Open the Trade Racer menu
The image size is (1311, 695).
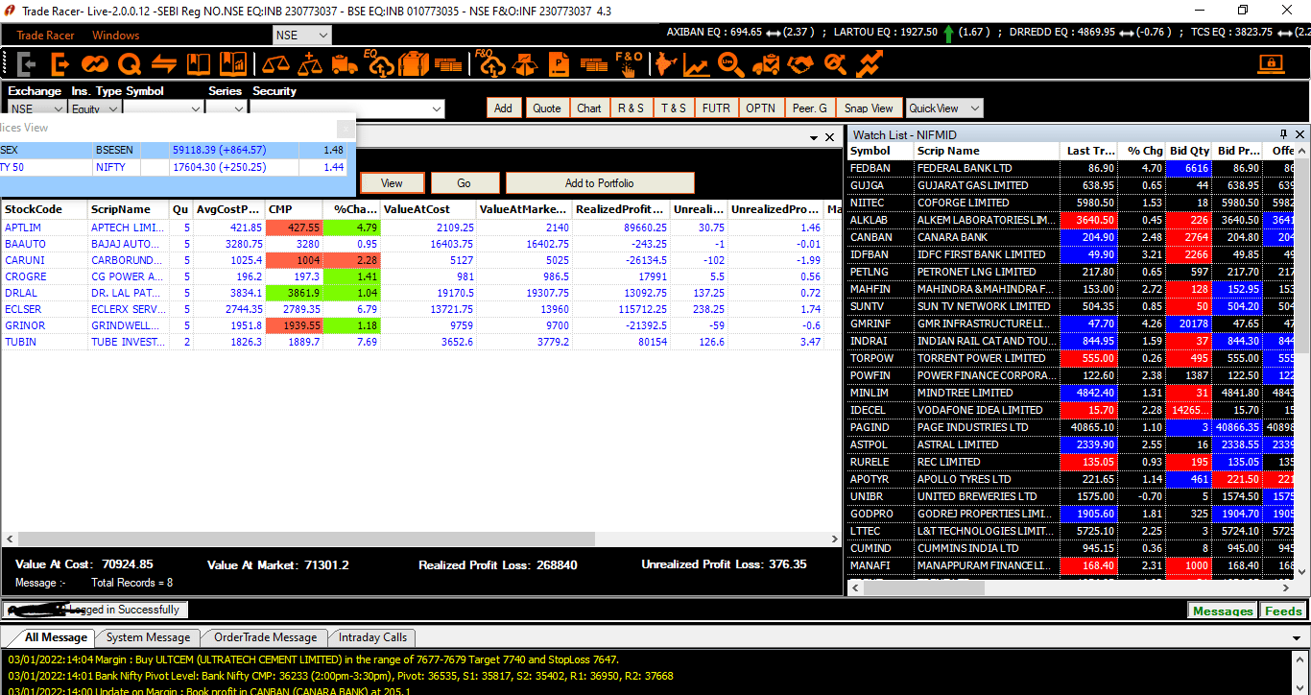pyautogui.click(x=45, y=36)
